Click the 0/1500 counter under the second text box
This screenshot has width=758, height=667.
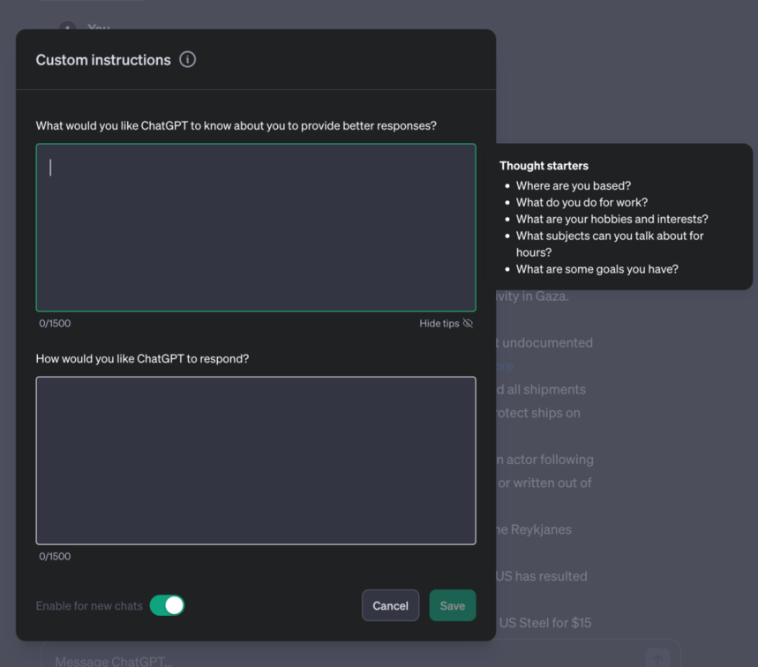click(55, 556)
